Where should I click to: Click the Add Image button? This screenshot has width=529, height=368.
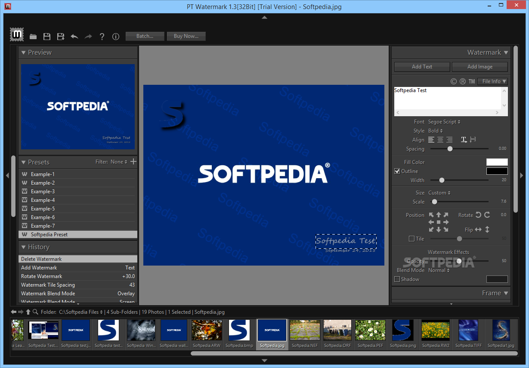click(x=480, y=67)
